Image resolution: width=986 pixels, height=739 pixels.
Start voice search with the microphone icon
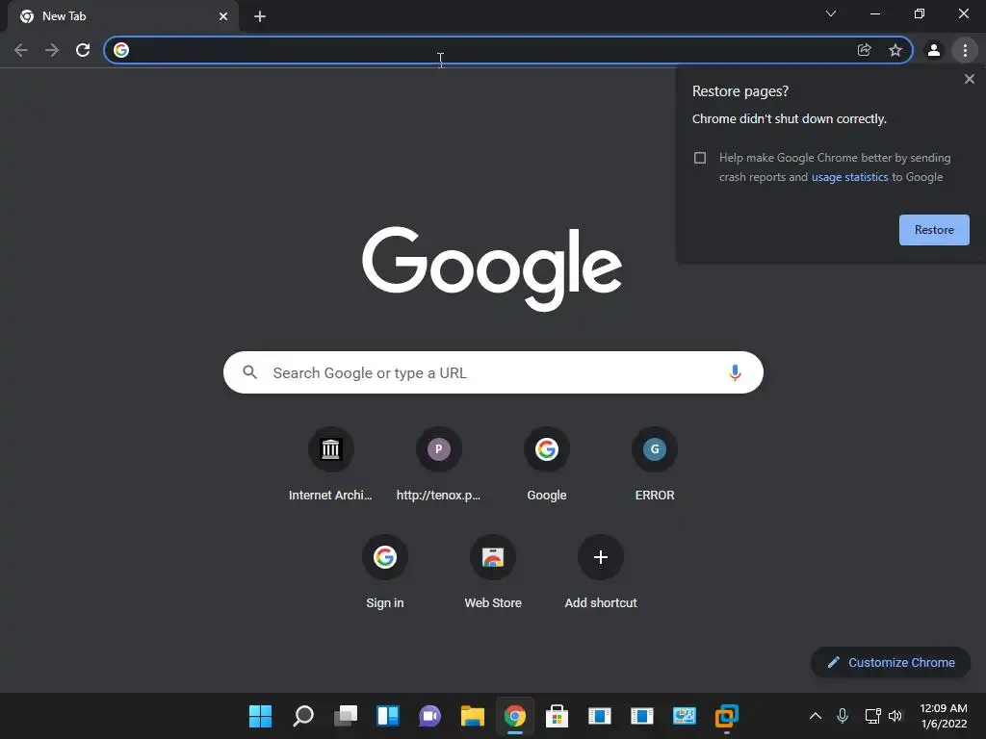click(x=735, y=372)
